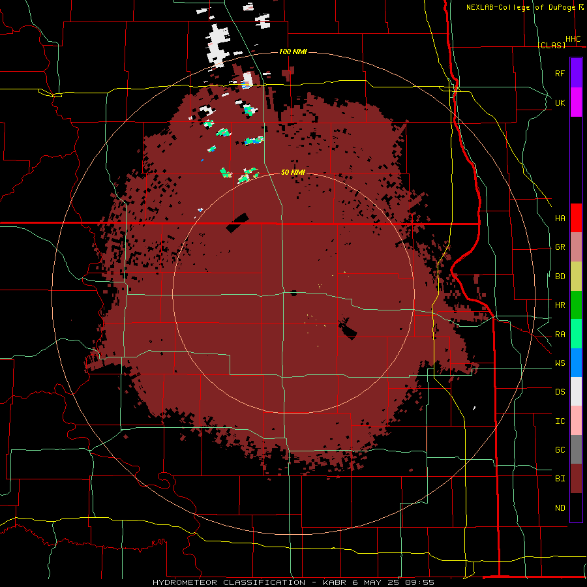
Task: Click the IC pink legend swatch
Action: click(576, 421)
